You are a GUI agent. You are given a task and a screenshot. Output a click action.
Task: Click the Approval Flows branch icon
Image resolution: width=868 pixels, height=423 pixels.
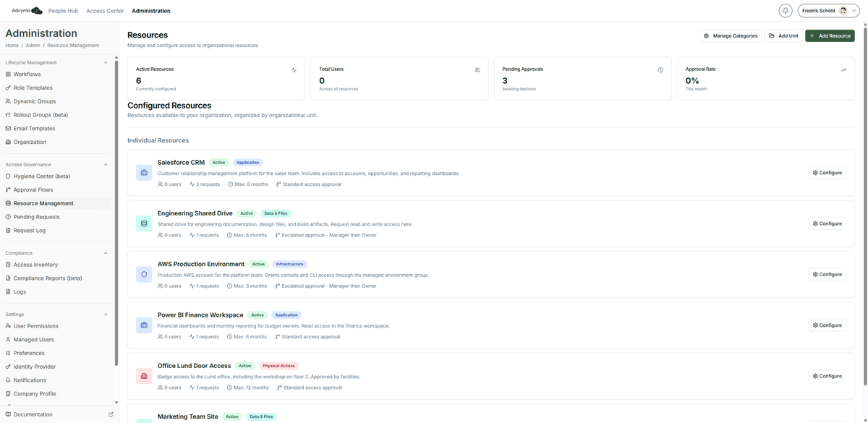click(x=8, y=190)
